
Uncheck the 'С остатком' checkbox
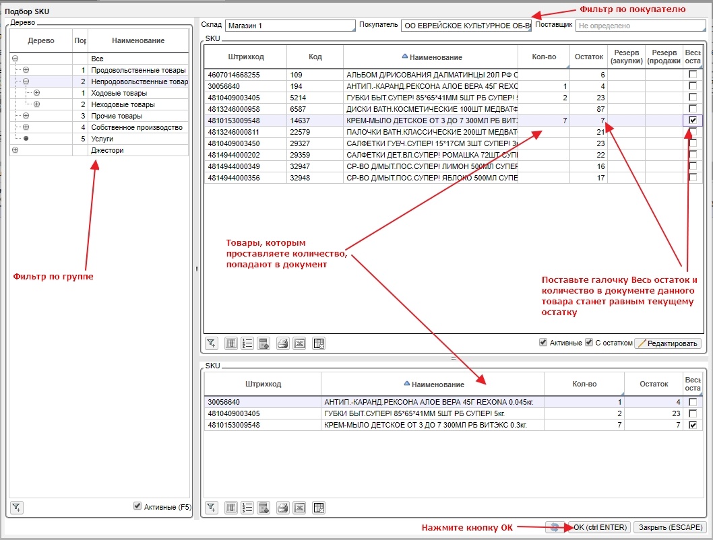pyautogui.click(x=589, y=343)
